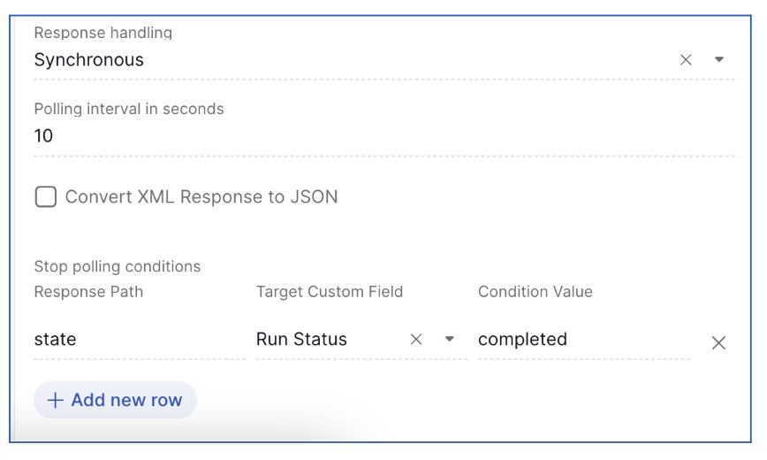Open the Synchronous value combo box
The image size is (767, 460).
pyautogui.click(x=384, y=60)
